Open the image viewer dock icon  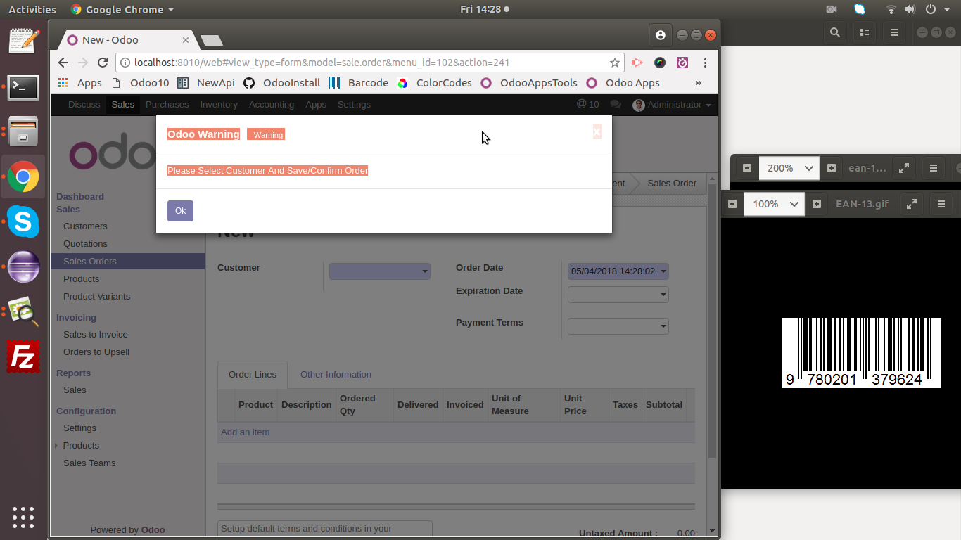pos(23,311)
